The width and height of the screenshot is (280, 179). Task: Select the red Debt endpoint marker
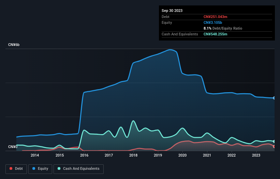coord(274,147)
